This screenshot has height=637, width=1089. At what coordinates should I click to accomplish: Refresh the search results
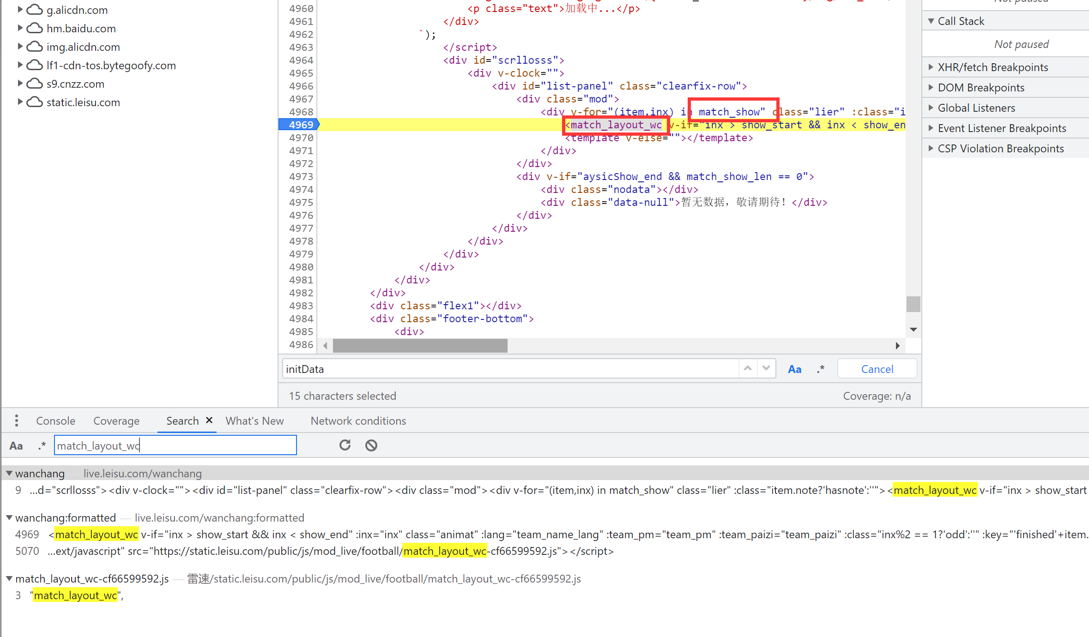click(345, 445)
